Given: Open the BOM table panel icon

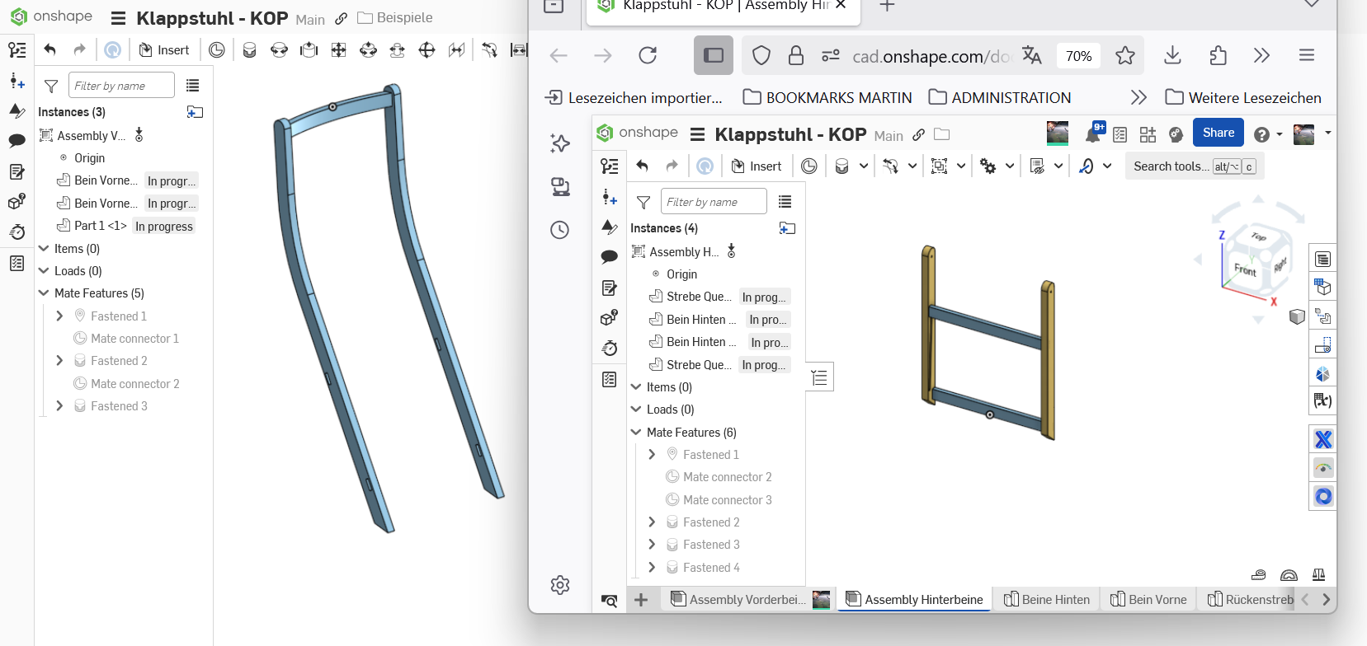Looking at the screenshot, I should [1323, 260].
